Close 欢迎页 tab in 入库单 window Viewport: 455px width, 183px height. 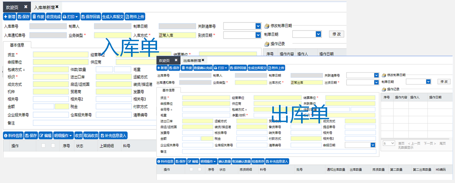[x=26, y=7]
